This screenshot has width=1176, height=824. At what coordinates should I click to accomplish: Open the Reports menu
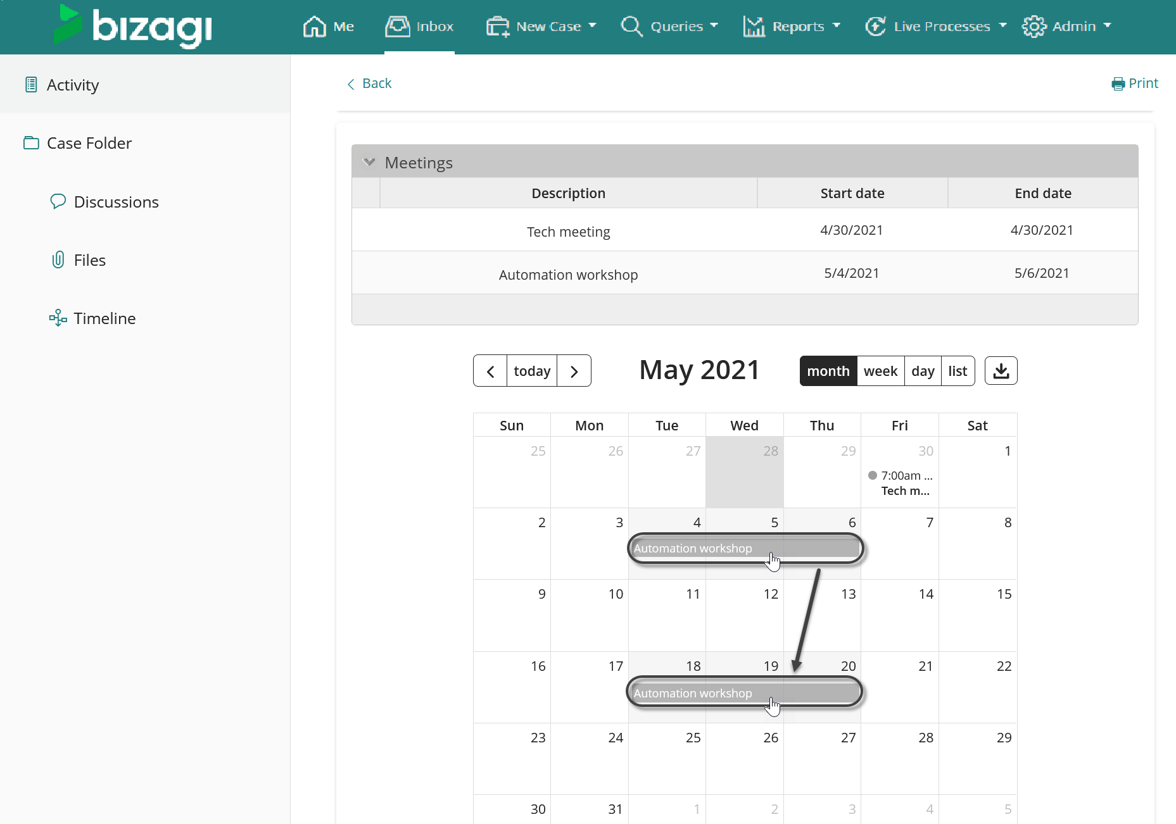[792, 27]
